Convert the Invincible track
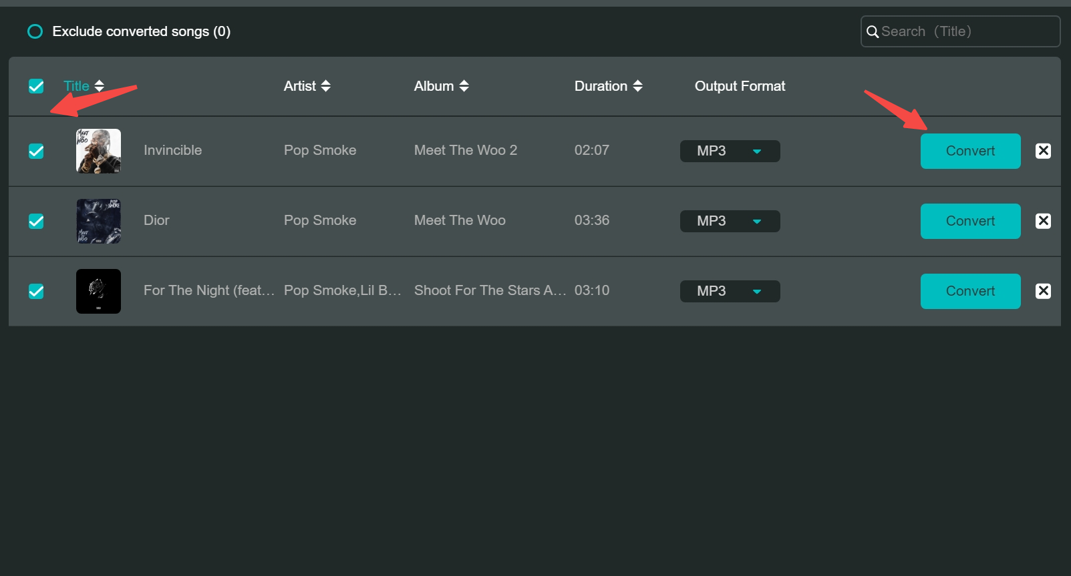This screenshot has width=1071, height=576. [x=970, y=151]
